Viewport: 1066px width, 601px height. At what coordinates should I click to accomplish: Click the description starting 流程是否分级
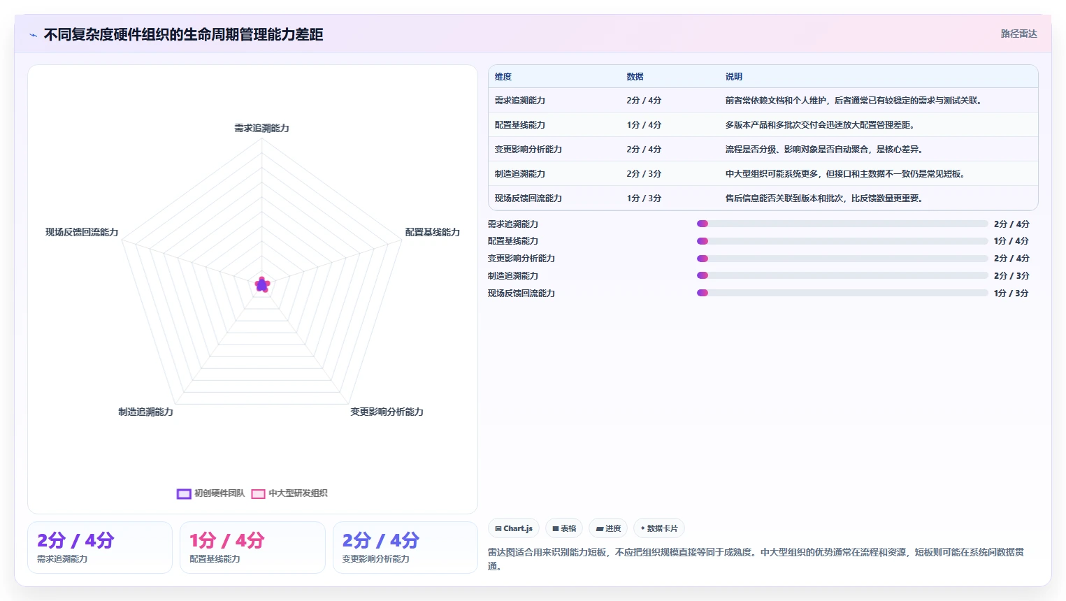(x=825, y=150)
